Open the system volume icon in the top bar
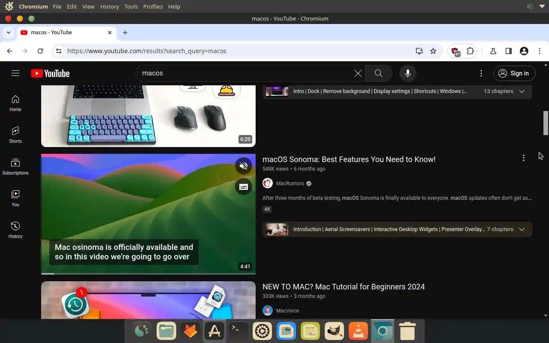Viewport: 549px width, 343px height. click(530, 6)
